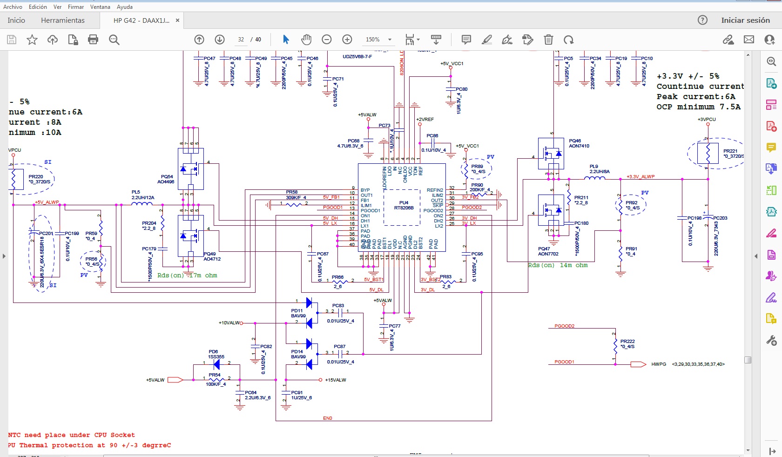The width and height of the screenshot is (782, 457).
Task: Click the collapse panel arrow at bottom right
Action: click(x=772, y=451)
